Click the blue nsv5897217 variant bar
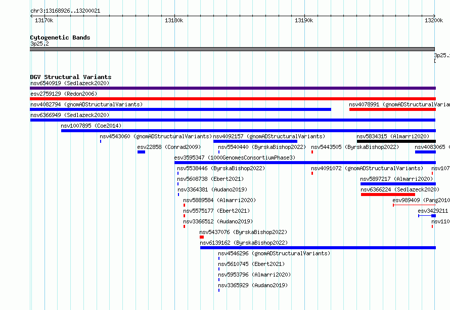This screenshot has height=310, width=450. [x=398, y=184]
